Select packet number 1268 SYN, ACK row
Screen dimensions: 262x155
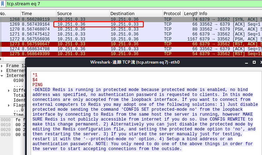(106, 19)
